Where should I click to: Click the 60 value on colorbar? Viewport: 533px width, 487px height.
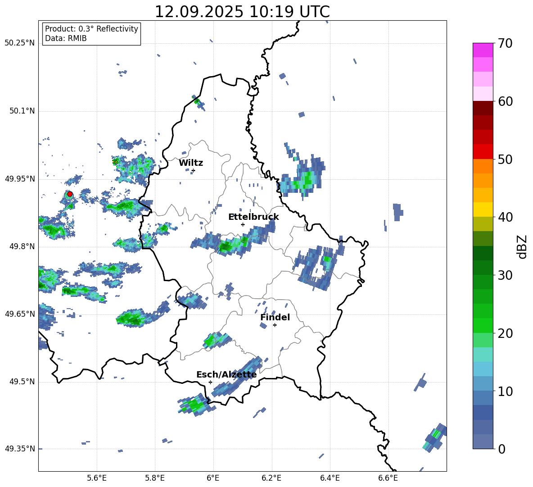click(505, 101)
